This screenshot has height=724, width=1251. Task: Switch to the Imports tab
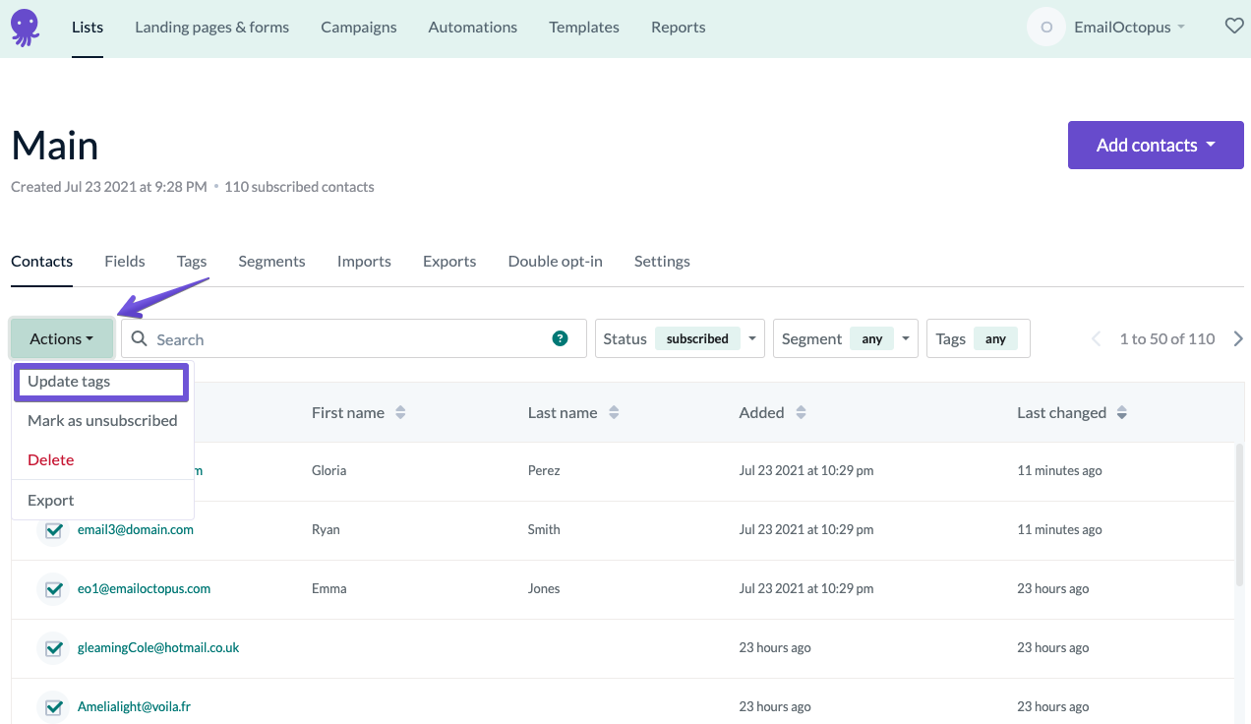[364, 261]
